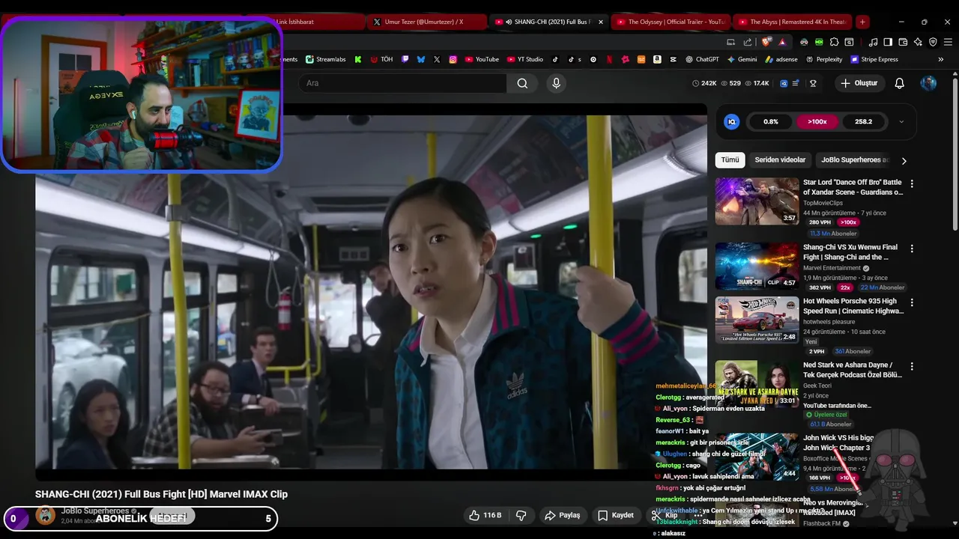959x539 pixels.
Task: Open the account avatar menu
Action: (x=928, y=83)
